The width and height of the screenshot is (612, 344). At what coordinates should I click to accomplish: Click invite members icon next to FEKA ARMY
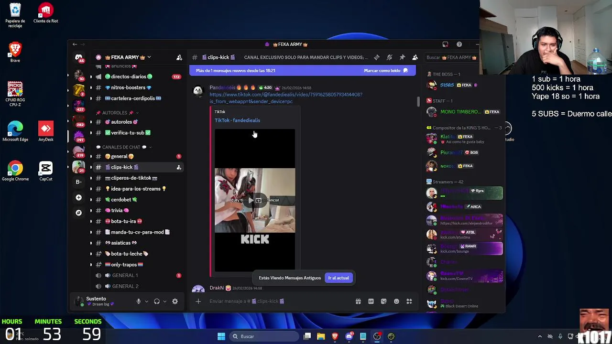179,57
